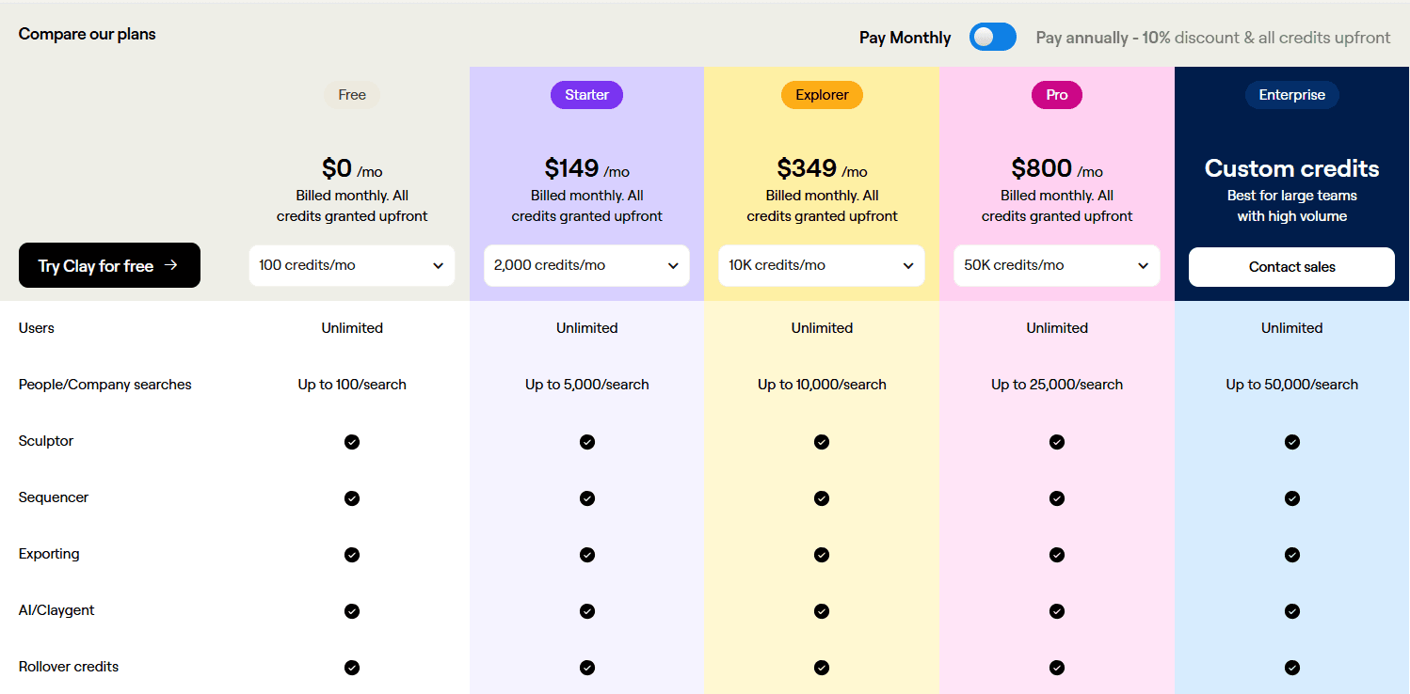Select the Explorer plan badge
Viewport: 1410px width, 694px height.
point(822,95)
